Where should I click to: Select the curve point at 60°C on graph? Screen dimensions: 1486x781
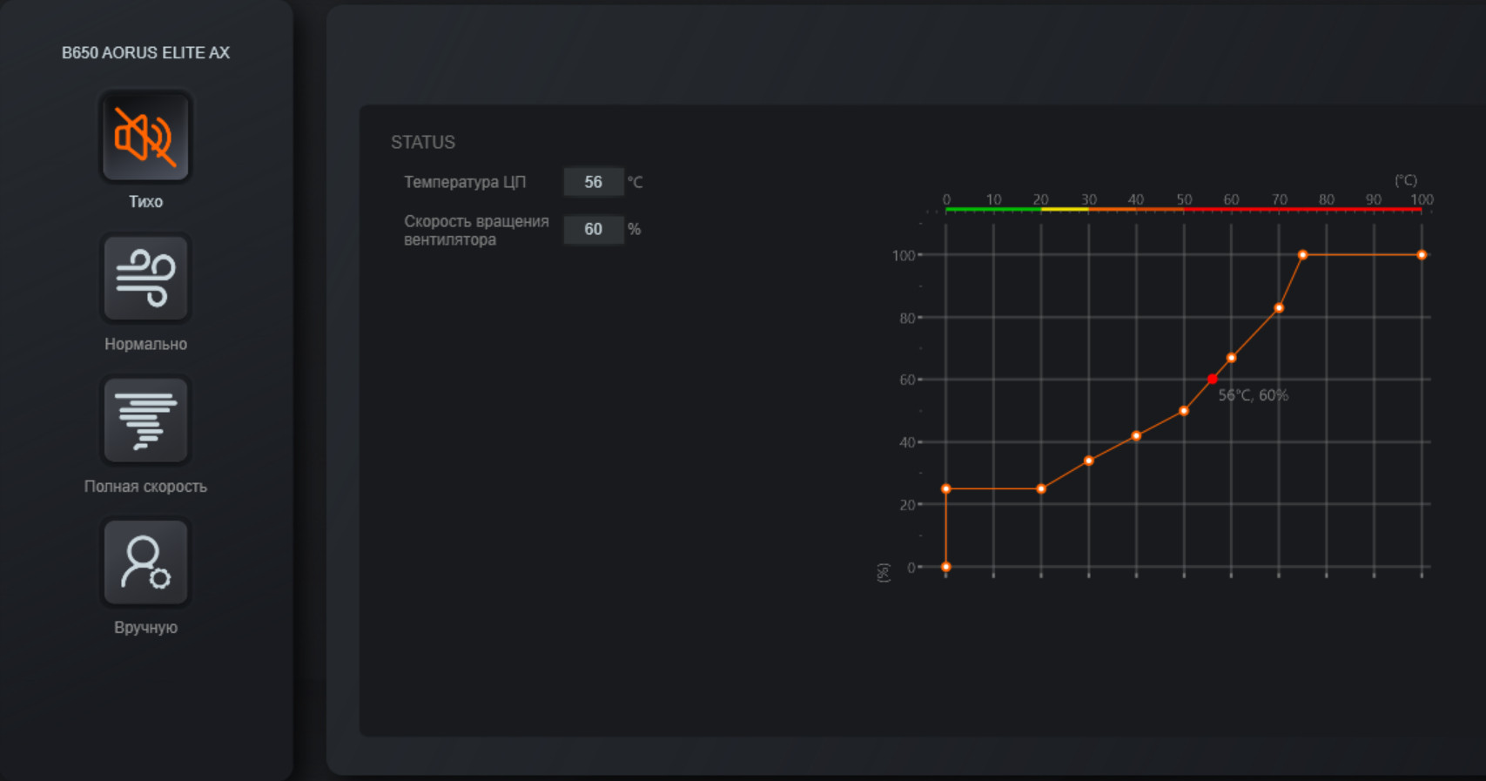[x=1231, y=358]
